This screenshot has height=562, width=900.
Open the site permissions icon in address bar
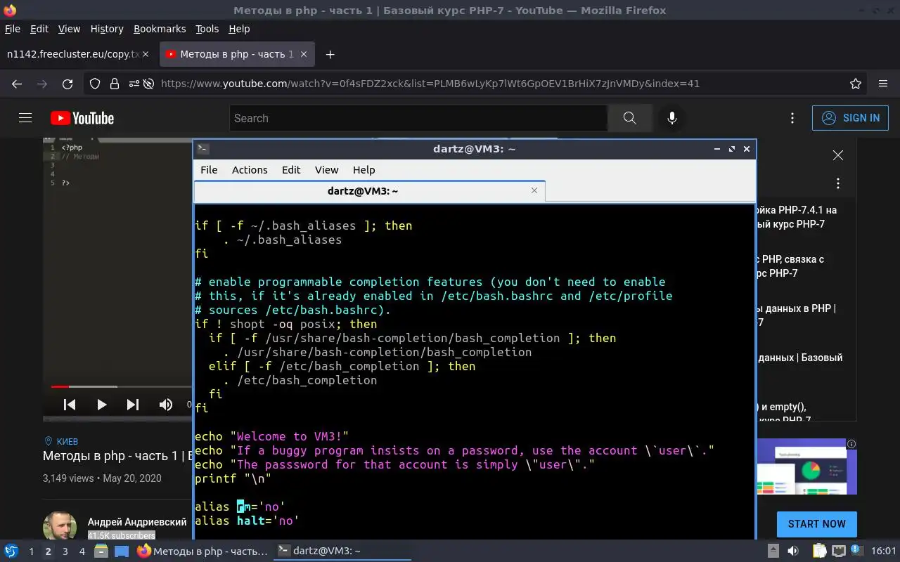point(134,84)
